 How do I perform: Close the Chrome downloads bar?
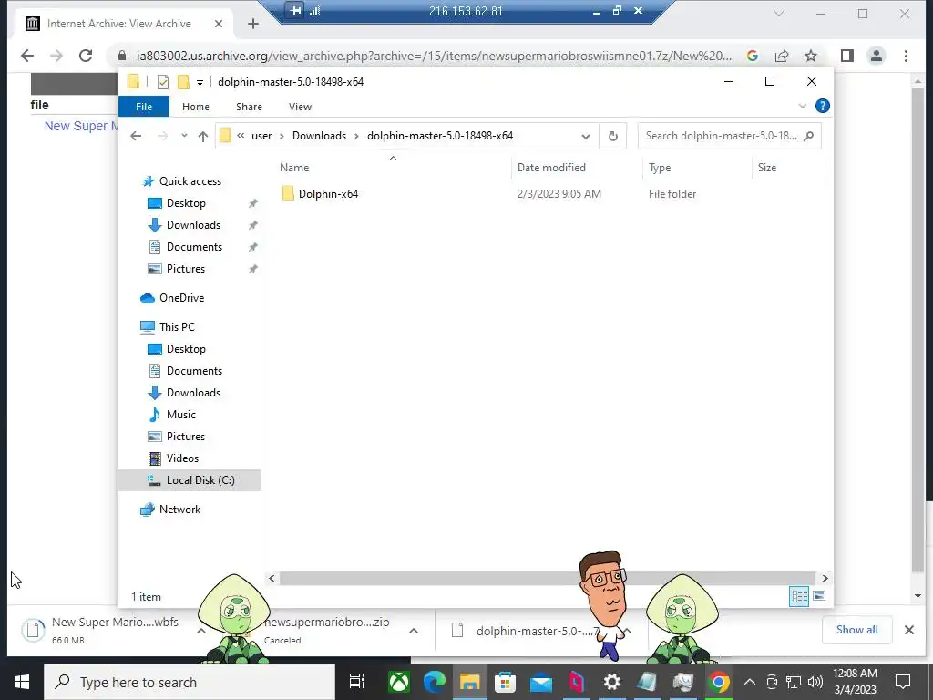click(909, 631)
